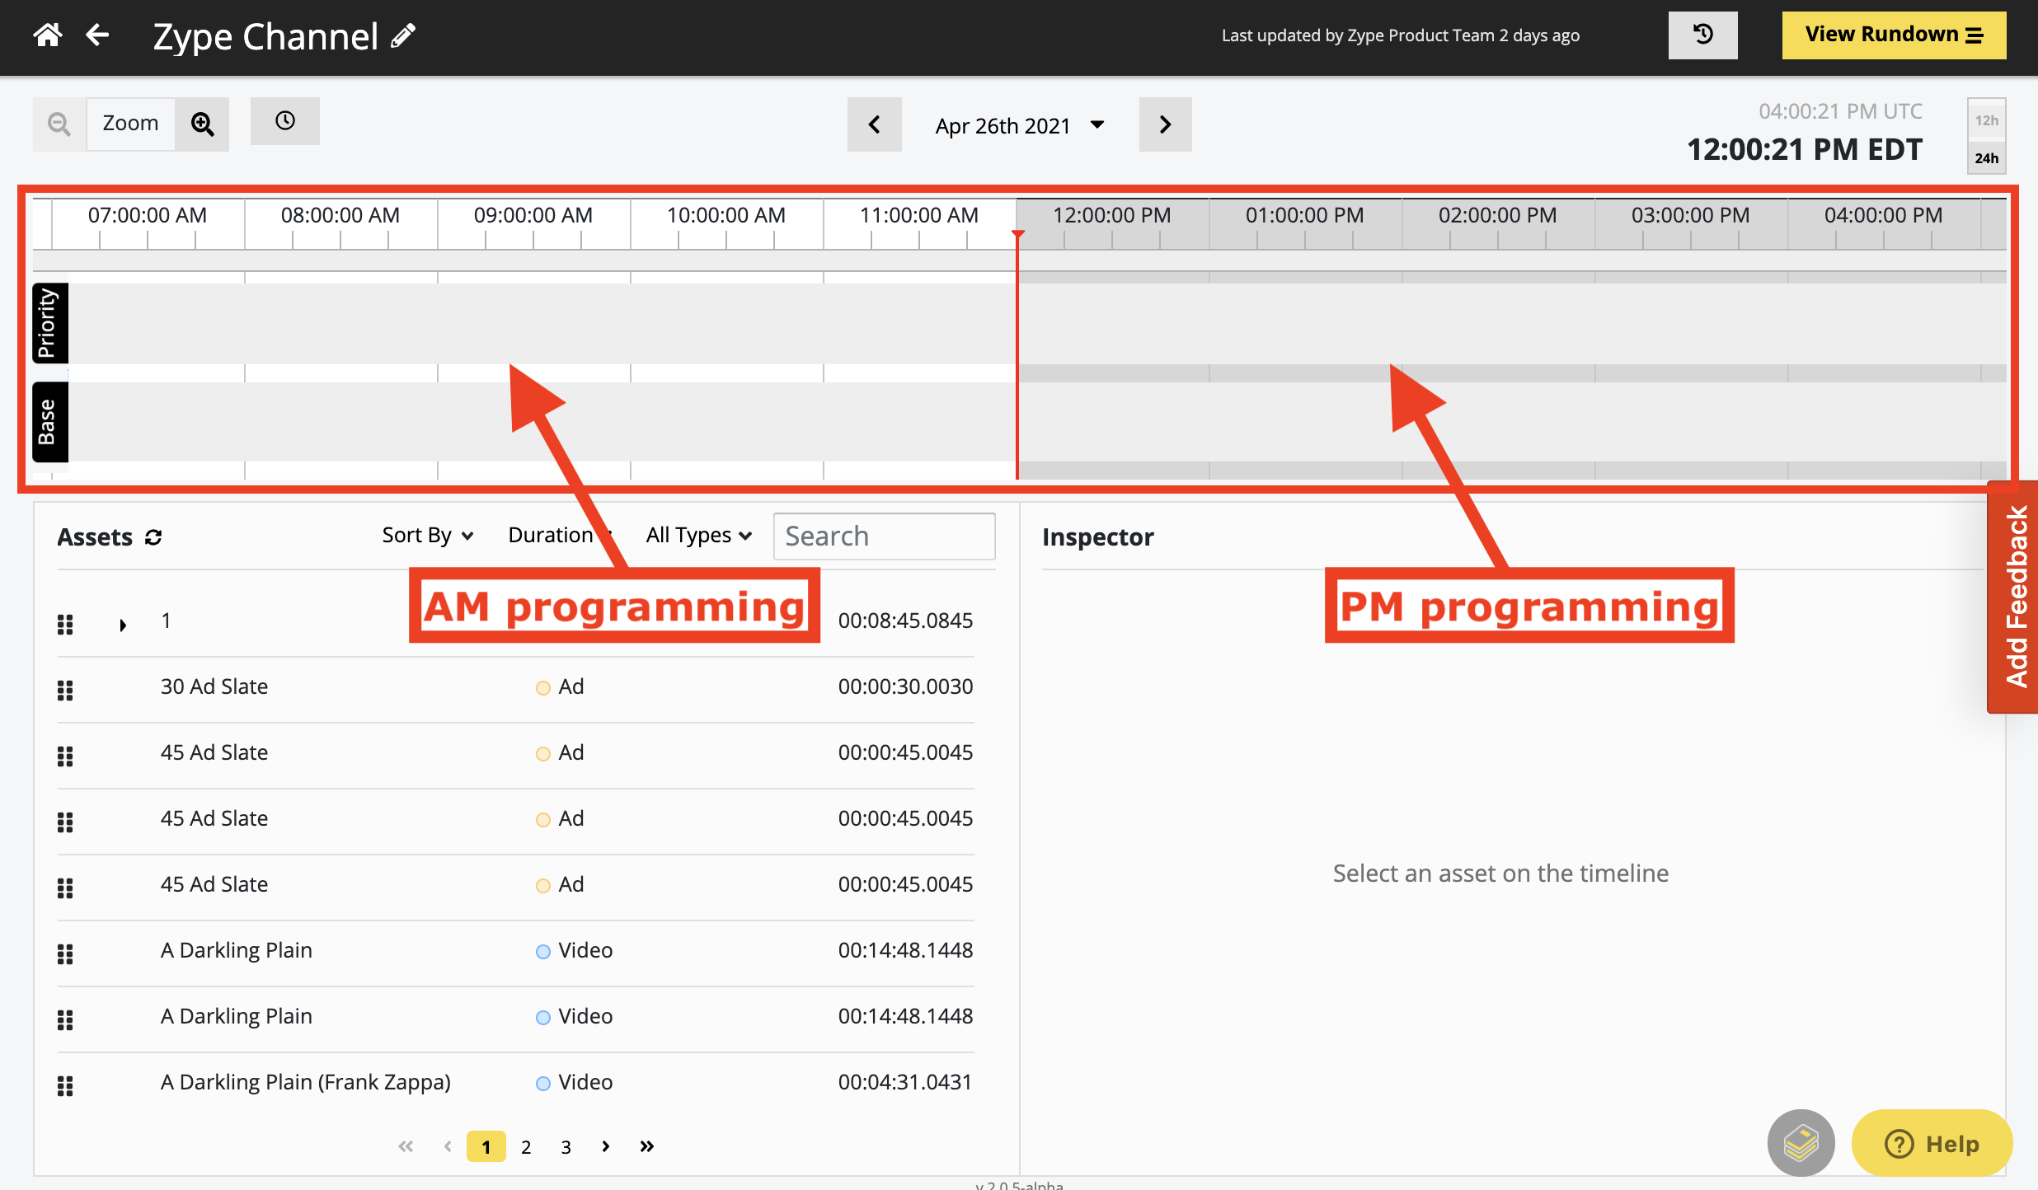Open the Duration sort dropdown
2038x1190 pixels.
click(560, 535)
